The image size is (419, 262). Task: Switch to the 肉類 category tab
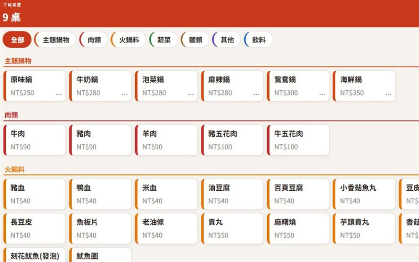[x=94, y=40]
